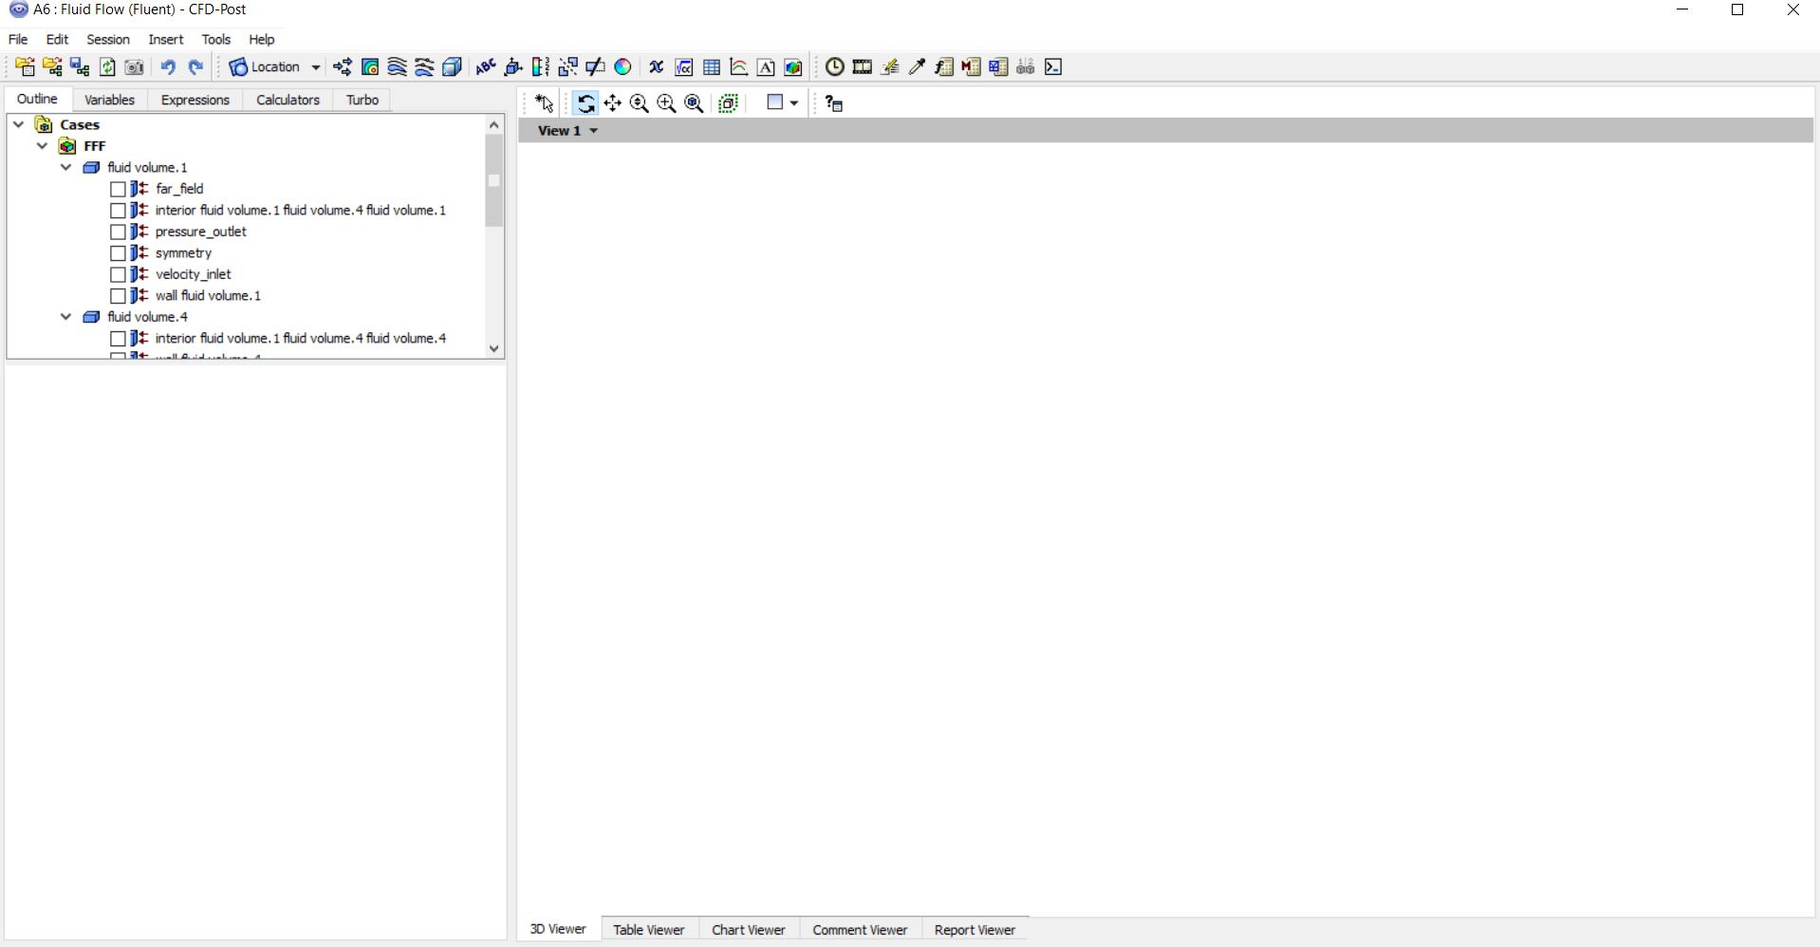Insert a chart with the chart icon

click(x=738, y=66)
